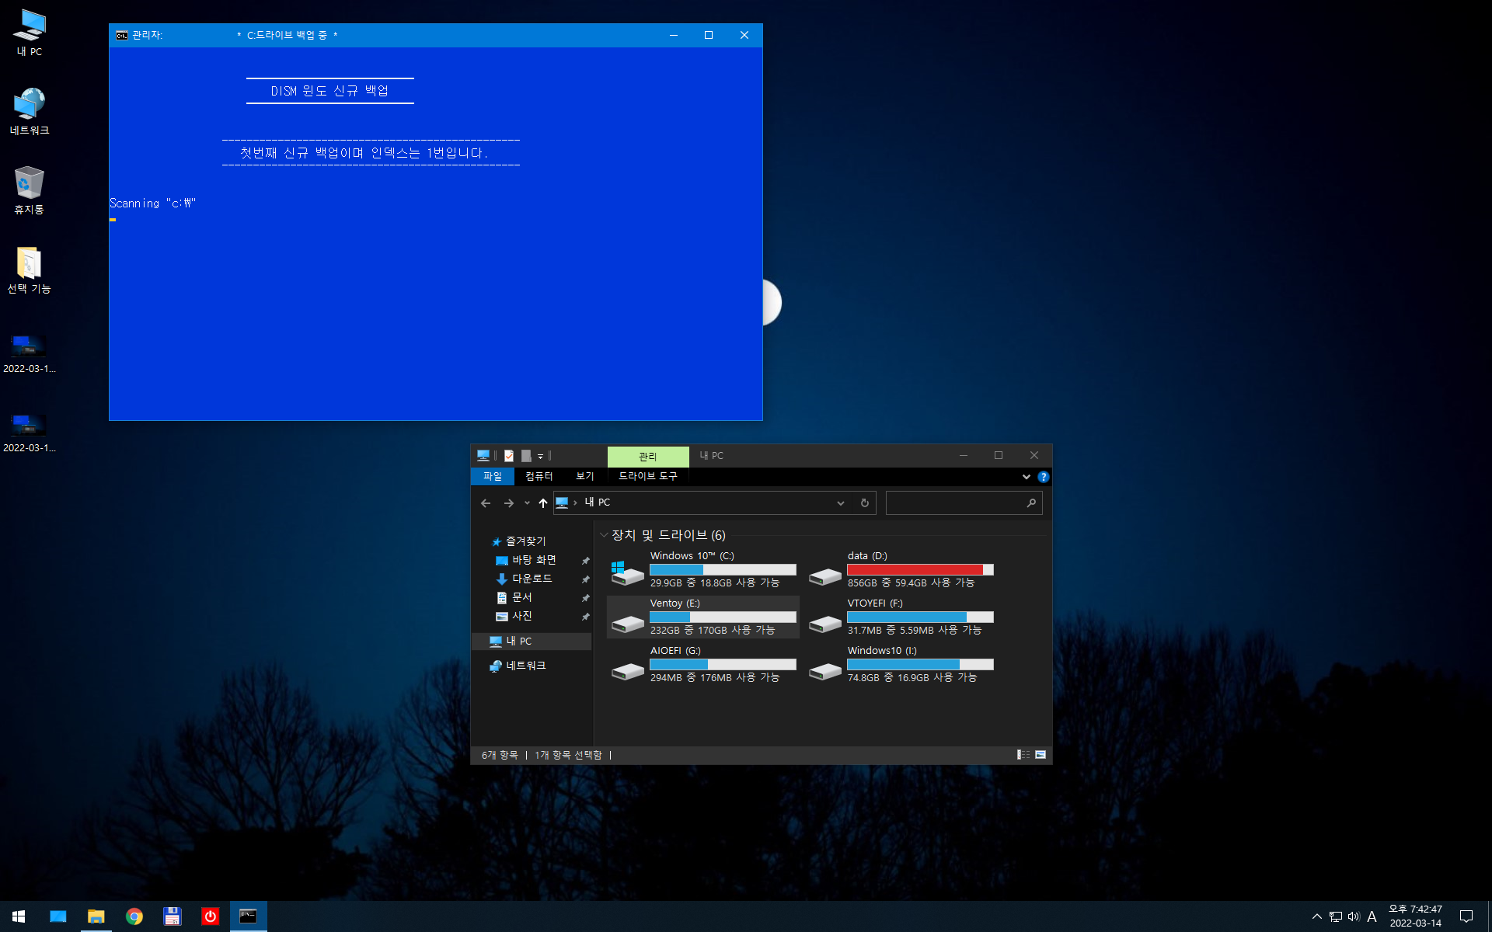Image resolution: width=1492 pixels, height=932 pixels.
Task: Click the pin icon next to 다운로드
Action: (x=585, y=579)
